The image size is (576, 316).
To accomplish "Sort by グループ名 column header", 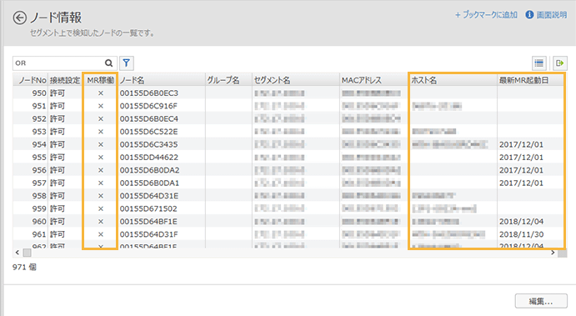I will pyautogui.click(x=228, y=80).
